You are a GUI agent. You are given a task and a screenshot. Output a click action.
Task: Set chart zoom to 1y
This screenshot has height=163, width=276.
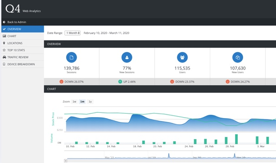click(x=90, y=101)
